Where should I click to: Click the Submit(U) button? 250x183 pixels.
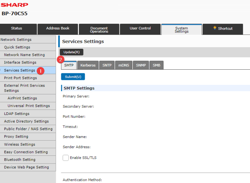pos(73,77)
